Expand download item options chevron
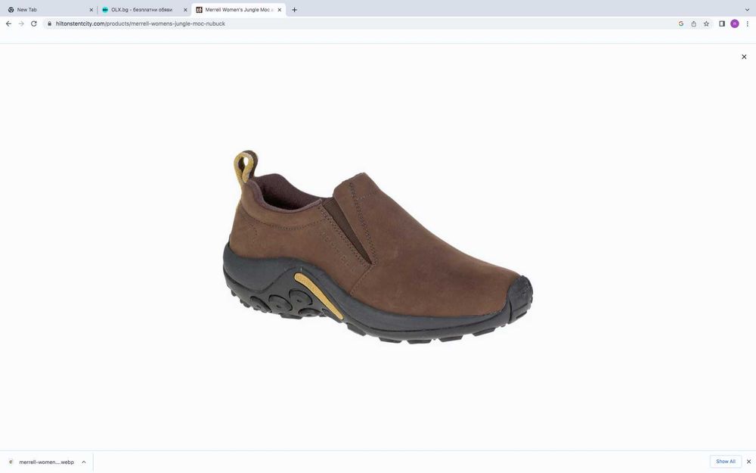 click(83, 462)
